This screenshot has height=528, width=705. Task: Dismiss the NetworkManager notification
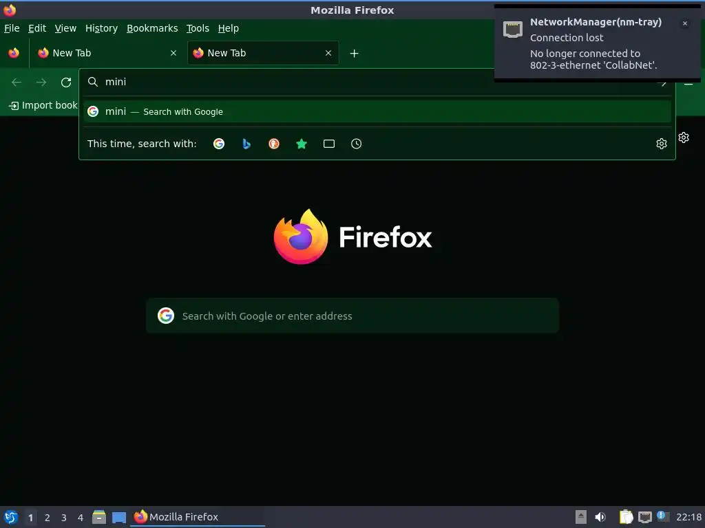click(x=685, y=23)
